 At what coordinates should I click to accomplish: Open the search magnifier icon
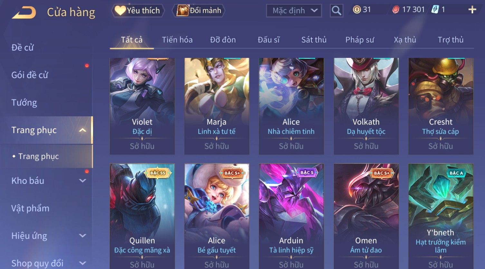click(x=337, y=11)
